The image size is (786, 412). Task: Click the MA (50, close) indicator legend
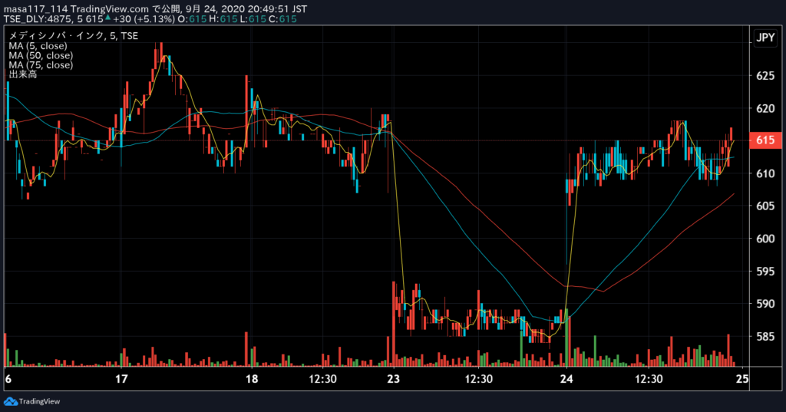(41, 55)
